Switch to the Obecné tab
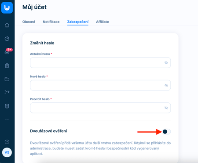This screenshot has height=163, width=198. click(29, 22)
